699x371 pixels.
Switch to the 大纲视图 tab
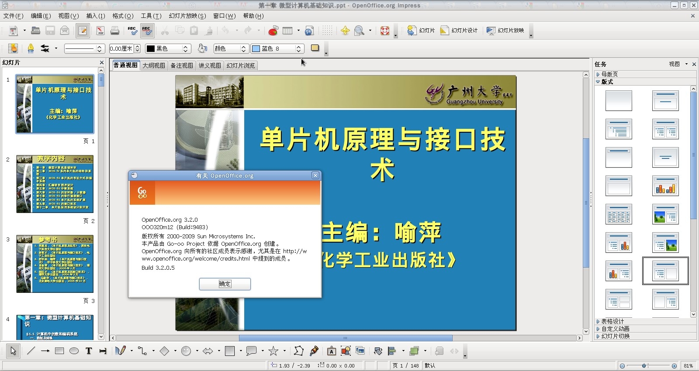pyautogui.click(x=154, y=65)
